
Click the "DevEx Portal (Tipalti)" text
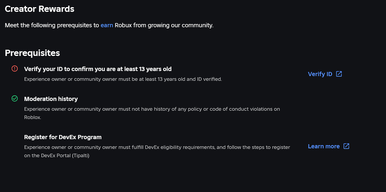coord(65,156)
